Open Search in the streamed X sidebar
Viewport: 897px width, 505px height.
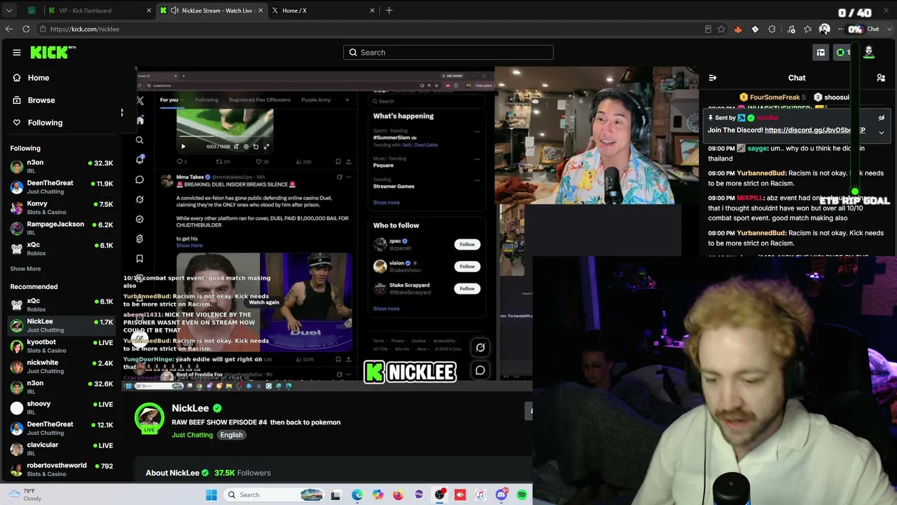pos(139,140)
